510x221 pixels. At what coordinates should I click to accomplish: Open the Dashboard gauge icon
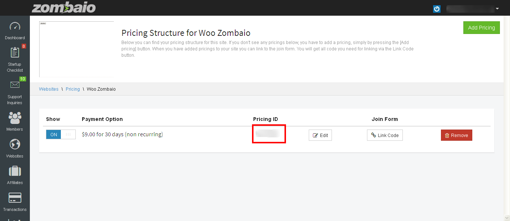(15, 27)
